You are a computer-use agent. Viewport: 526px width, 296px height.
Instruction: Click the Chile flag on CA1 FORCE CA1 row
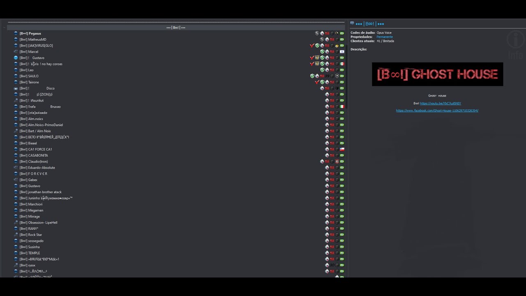[x=342, y=149]
